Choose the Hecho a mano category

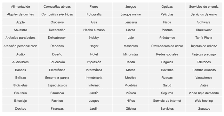94,30
